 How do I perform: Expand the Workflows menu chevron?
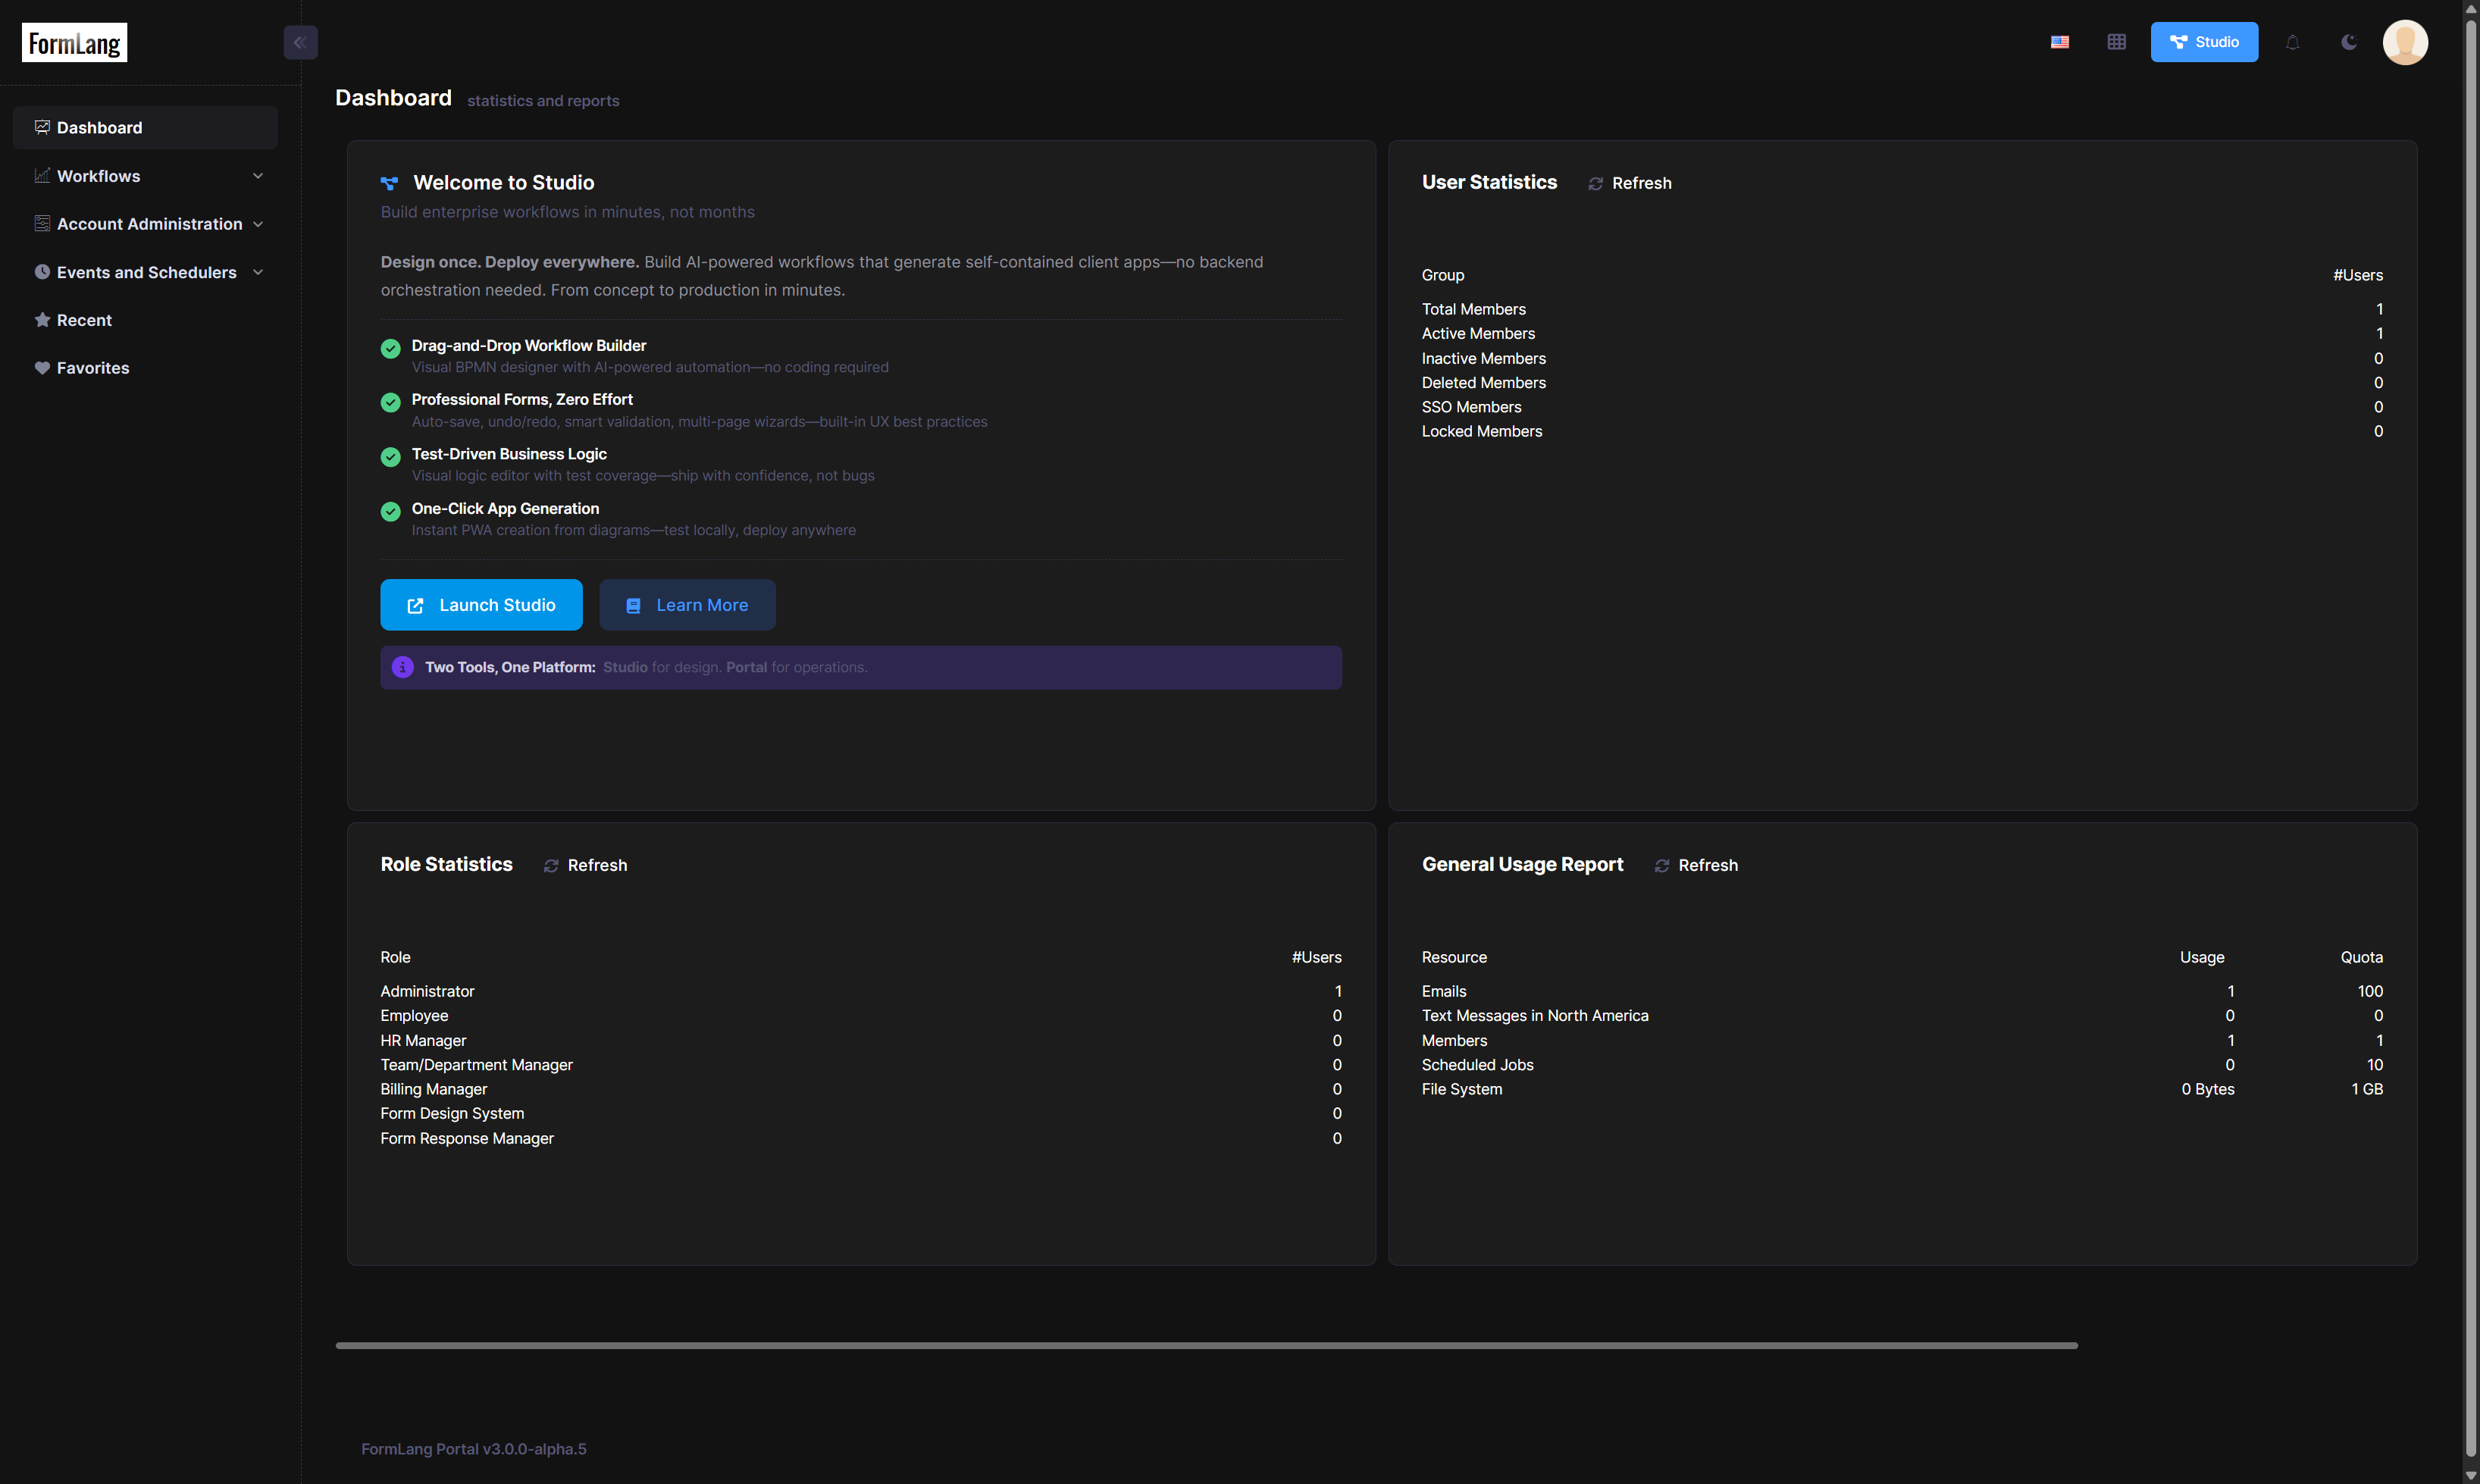coord(258,176)
